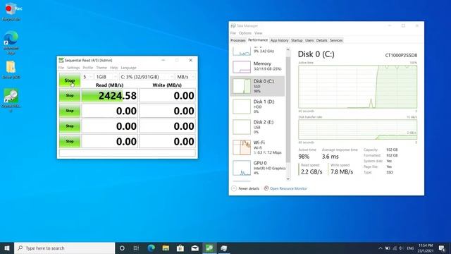Open Microsoft Store from the taskbar
This screenshot has width=451, height=254.
click(180, 248)
